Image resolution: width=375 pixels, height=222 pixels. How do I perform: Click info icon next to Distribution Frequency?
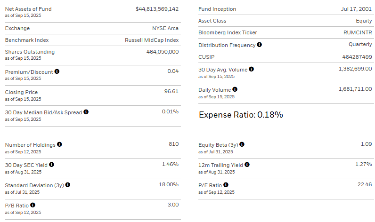260,45
